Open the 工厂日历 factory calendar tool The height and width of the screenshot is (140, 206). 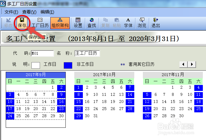40,23
